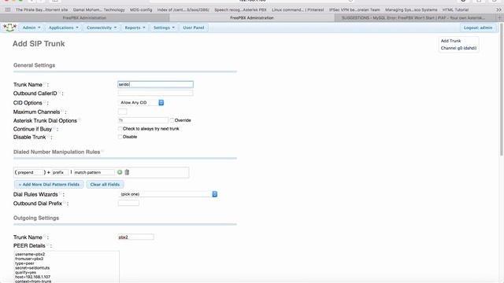Screen dimensions: 504x283
Task: Open The Pirate Bay bookmark
Action: coord(42,10)
